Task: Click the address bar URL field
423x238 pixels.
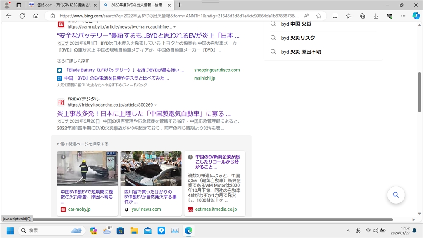Action: tap(179, 16)
